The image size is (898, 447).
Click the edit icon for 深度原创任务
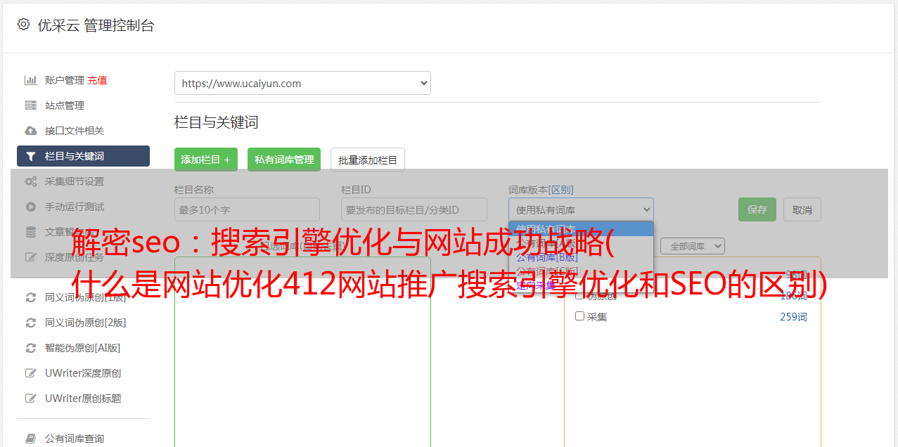click(31, 257)
